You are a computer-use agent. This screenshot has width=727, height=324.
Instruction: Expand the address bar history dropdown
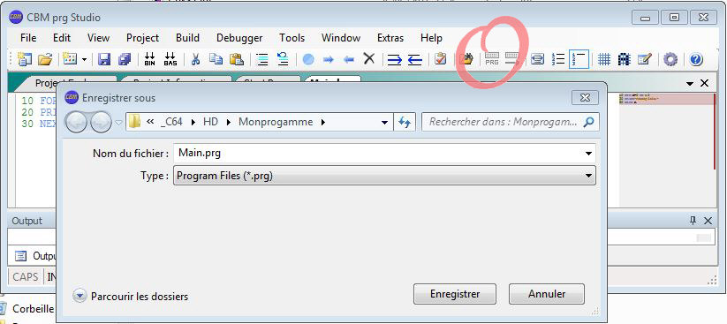(x=384, y=123)
